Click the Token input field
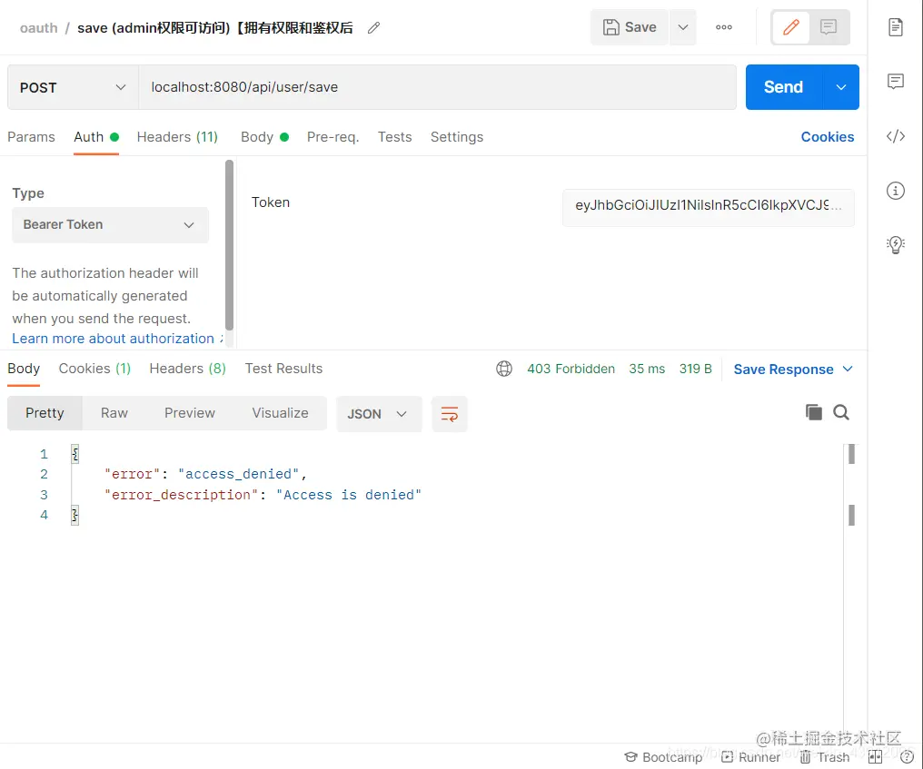Viewport: 923px width, 769px height. click(x=708, y=207)
